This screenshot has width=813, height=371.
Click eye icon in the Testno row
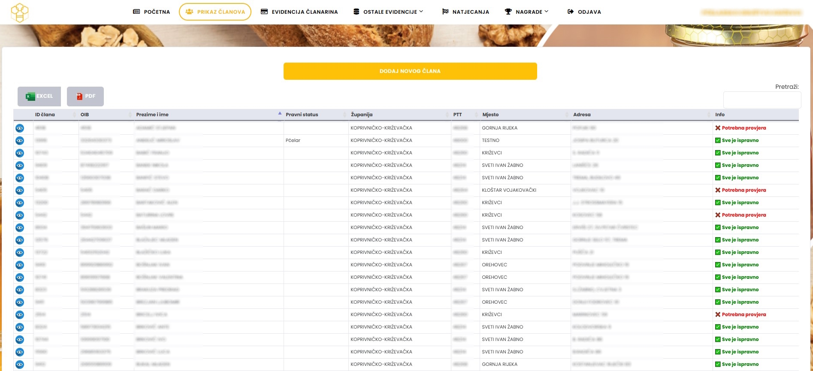coord(20,141)
